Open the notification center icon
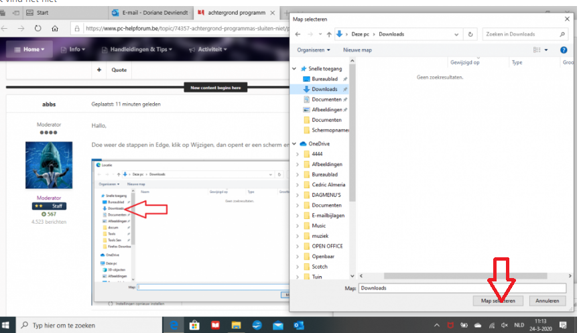The image size is (579, 333). tap(563, 325)
